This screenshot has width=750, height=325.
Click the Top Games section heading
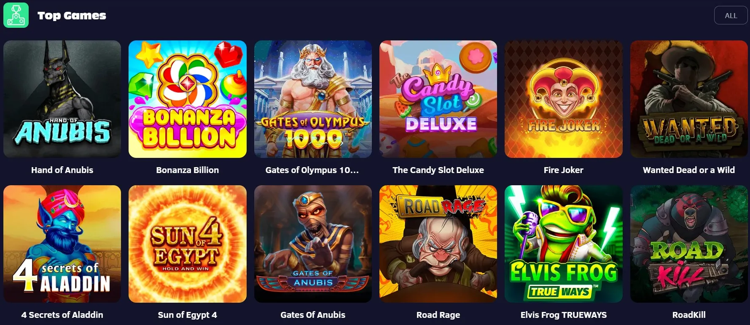click(x=72, y=16)
